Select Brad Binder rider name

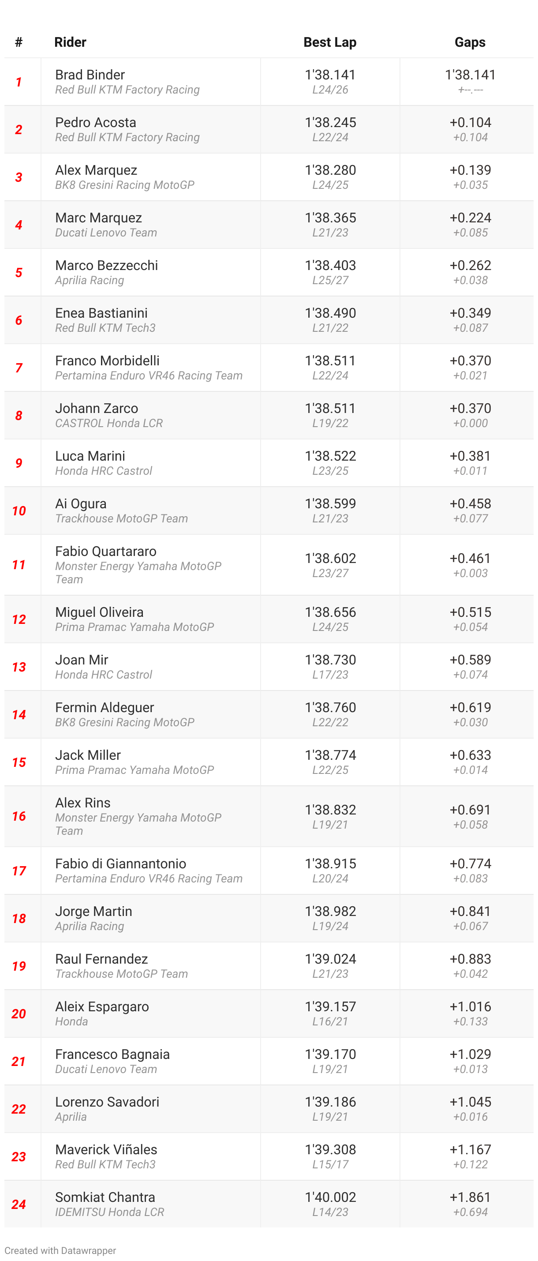click(90, 75)
